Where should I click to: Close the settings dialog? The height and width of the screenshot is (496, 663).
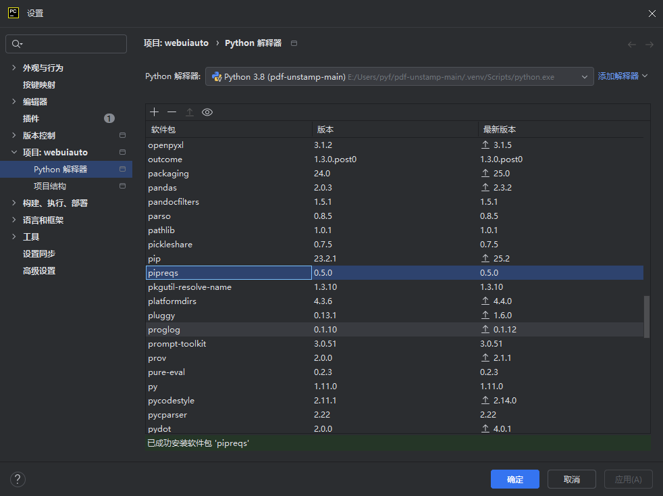pos(652,14)
